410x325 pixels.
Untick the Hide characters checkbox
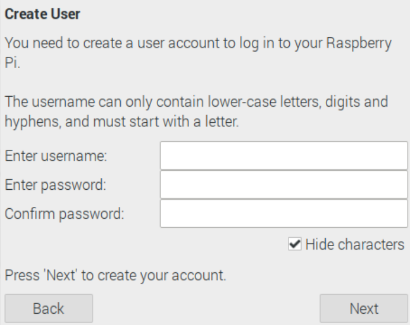coord(294,244)
